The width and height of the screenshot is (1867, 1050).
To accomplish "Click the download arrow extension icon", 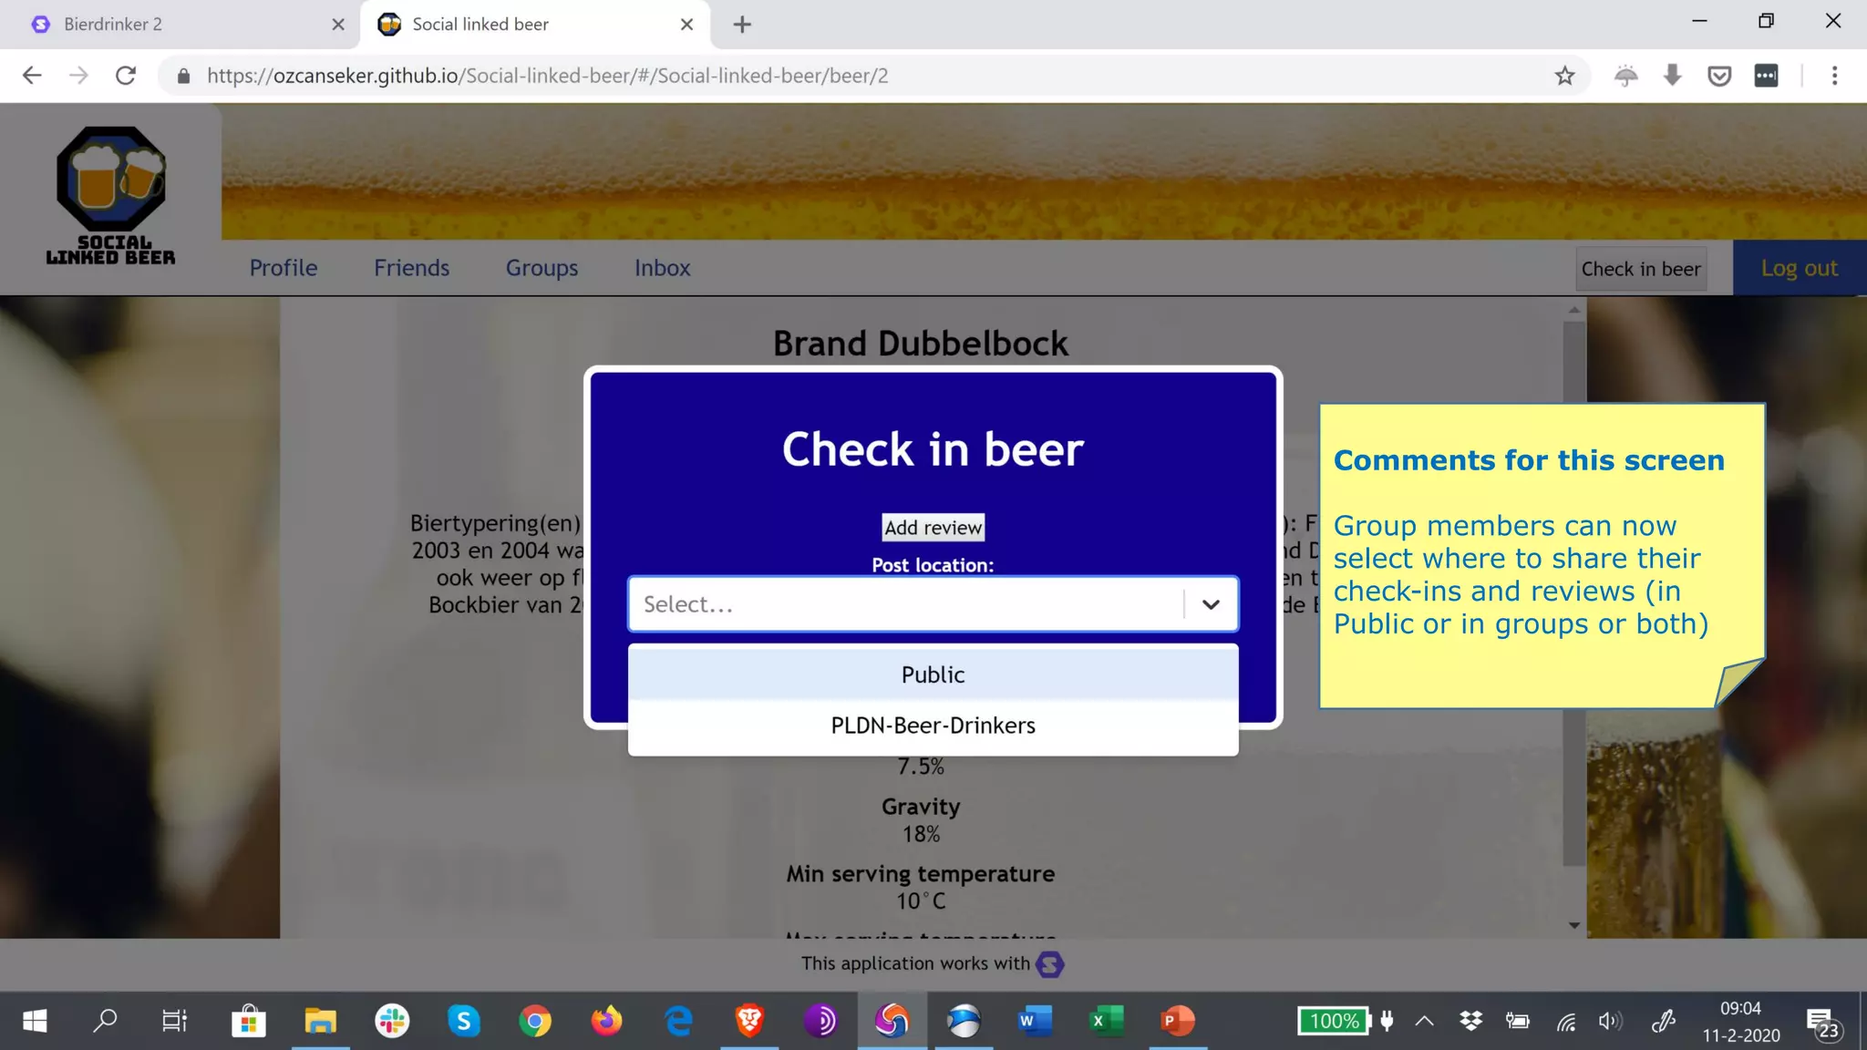I will [1672, 76].
